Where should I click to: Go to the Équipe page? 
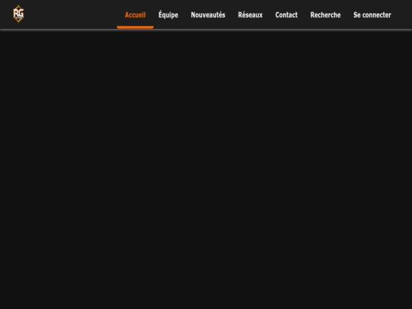[x=168, y=14]
